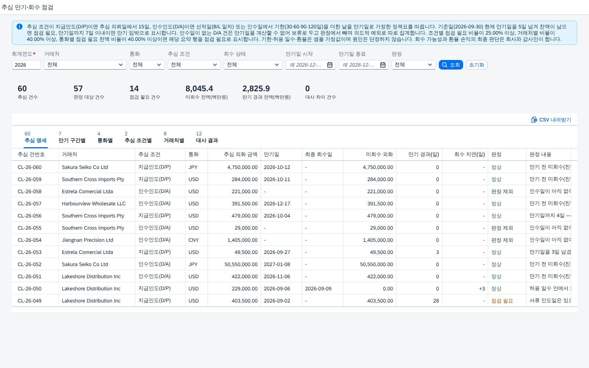Screen dimensions: 589x368
Task: Click Harbourview Wholesale LLC cell
Action: (x=94, y=204)
